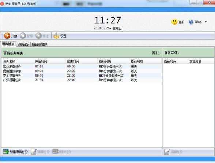Screen dimensions: 215x163
Task: Select the 安全提醒任务 row
Action: (82, 75)
